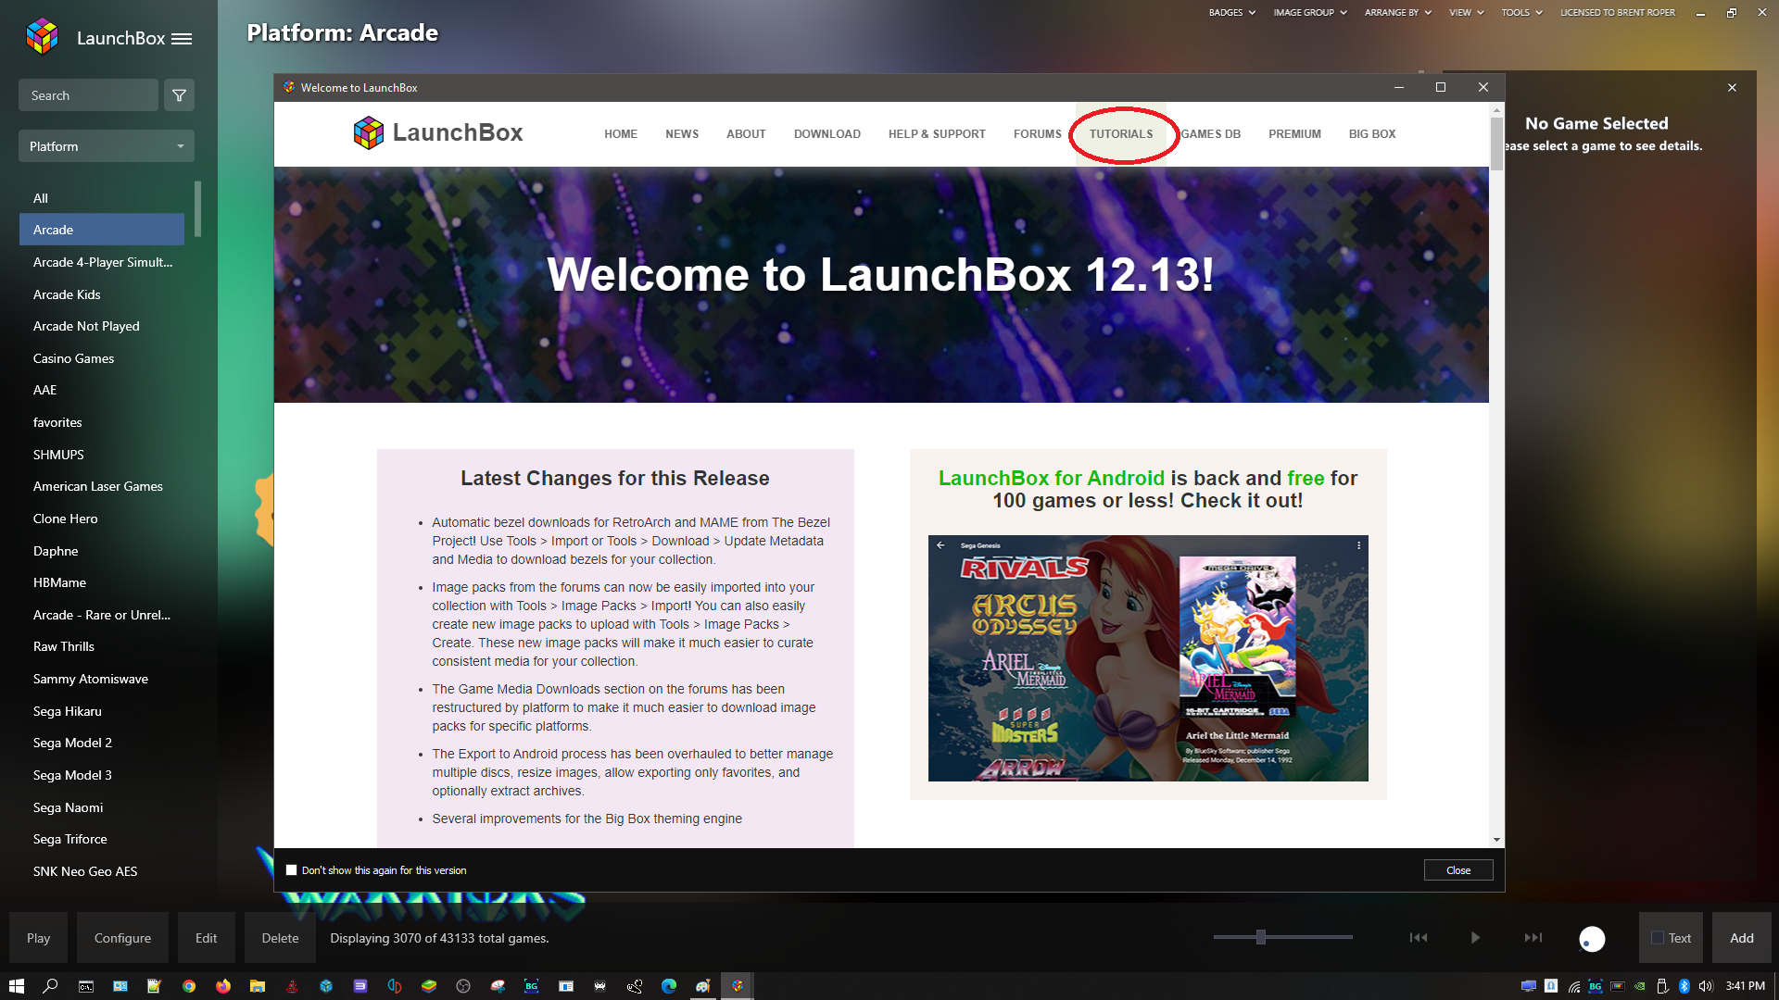
Task: Open OBS Studio from taskbar
Action: click(463, 986)
